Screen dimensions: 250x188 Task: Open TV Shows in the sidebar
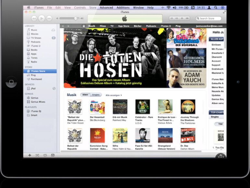[36, 38]
